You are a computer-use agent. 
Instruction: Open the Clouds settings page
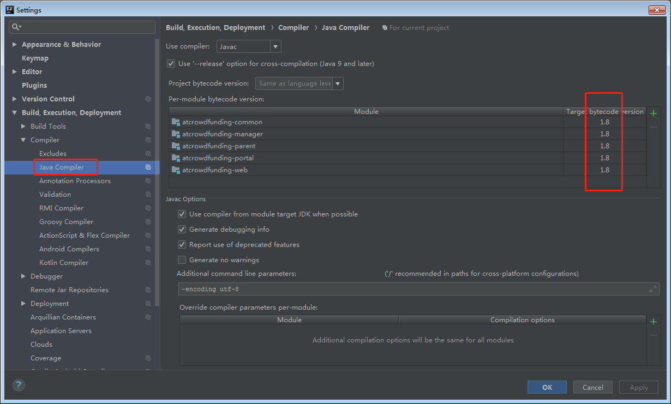pyautogui.click(x=41, y=345)
